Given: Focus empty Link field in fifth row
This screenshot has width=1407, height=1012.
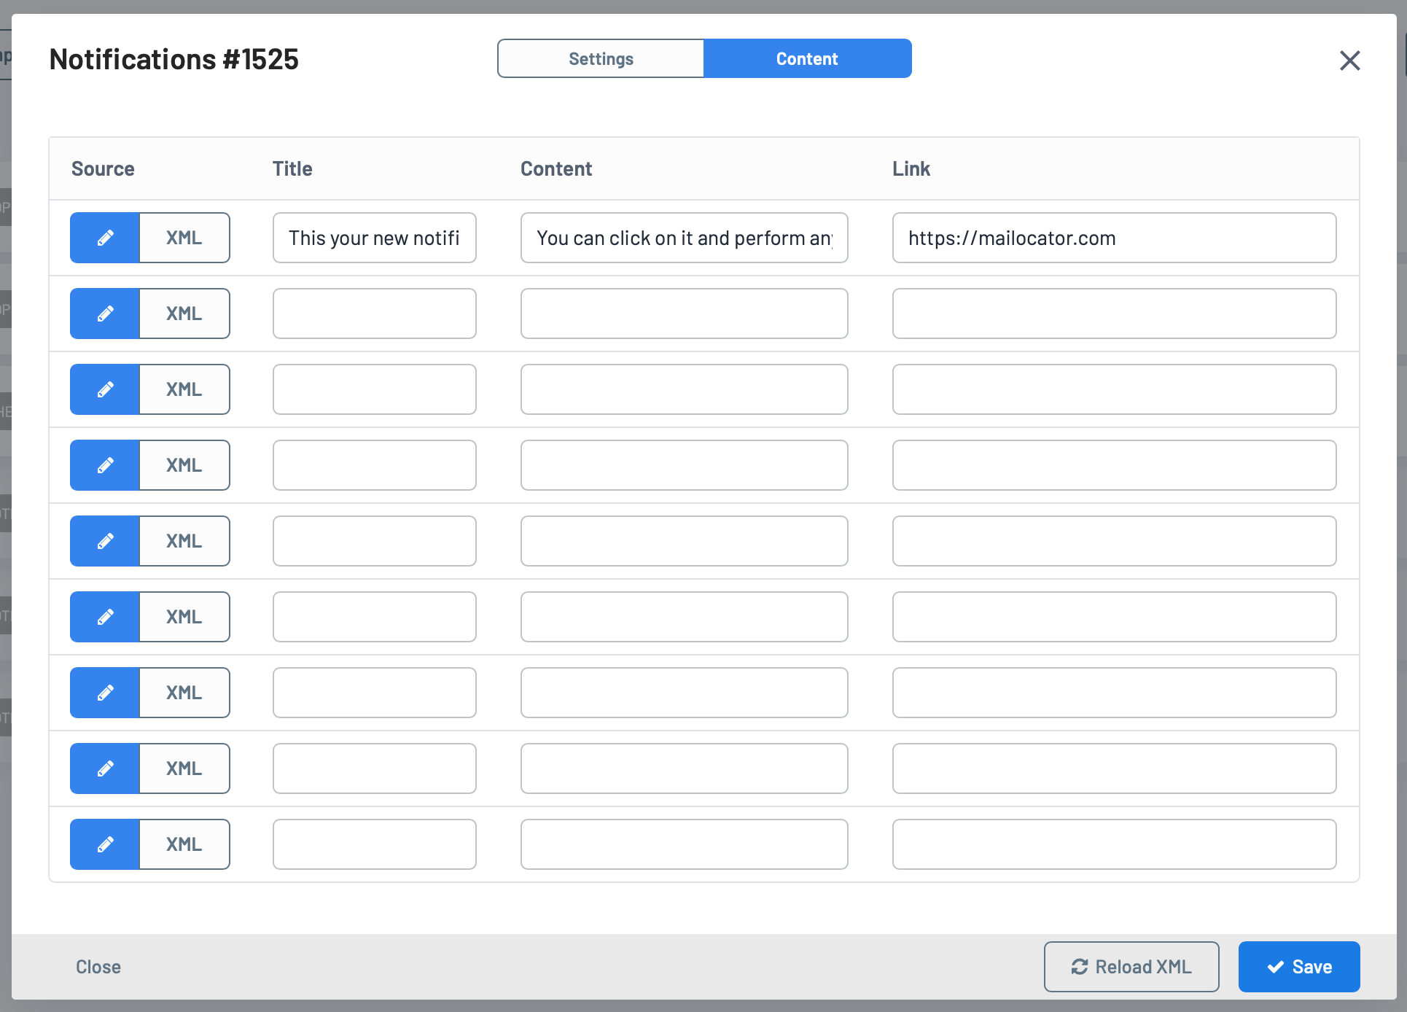Looking at the screenshot, I should tap(1115, 541).
